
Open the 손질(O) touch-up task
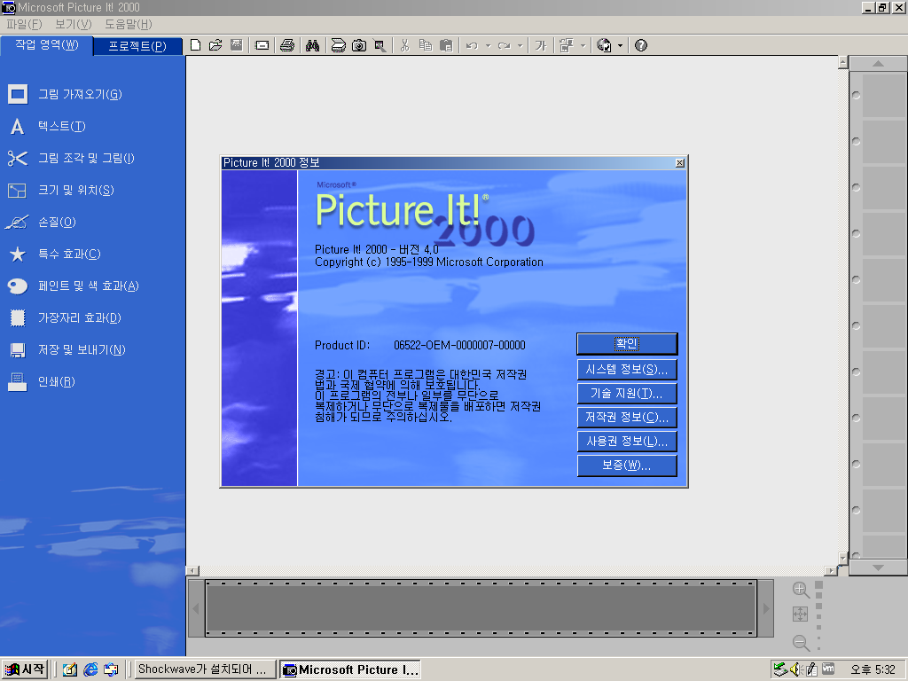[42, 222]
